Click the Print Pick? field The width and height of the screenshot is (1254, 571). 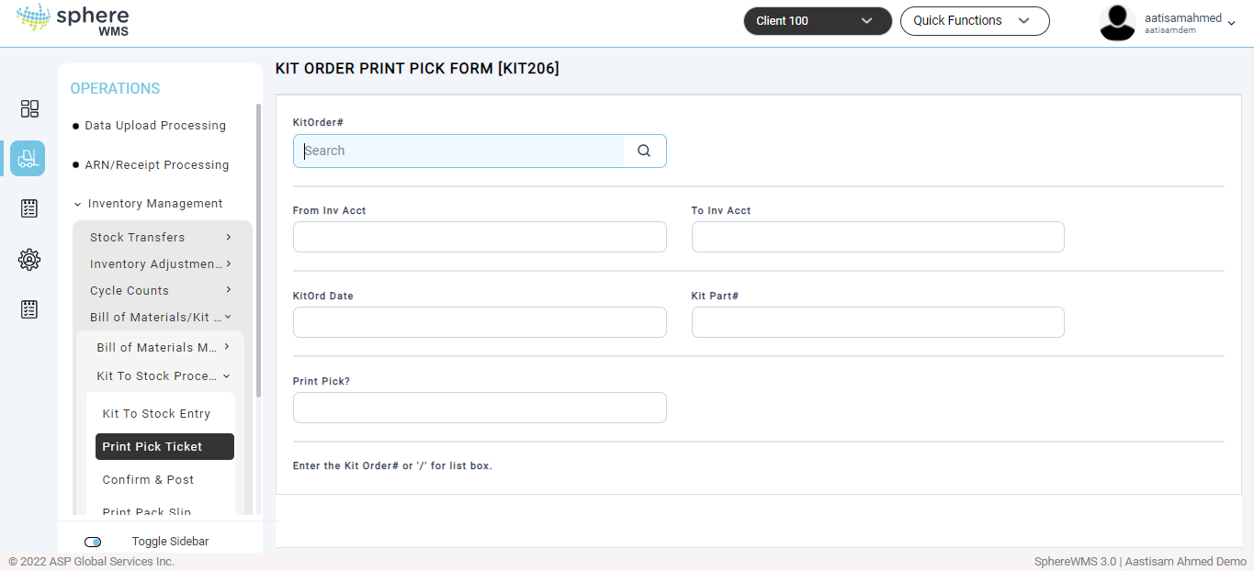pos(480,408)
